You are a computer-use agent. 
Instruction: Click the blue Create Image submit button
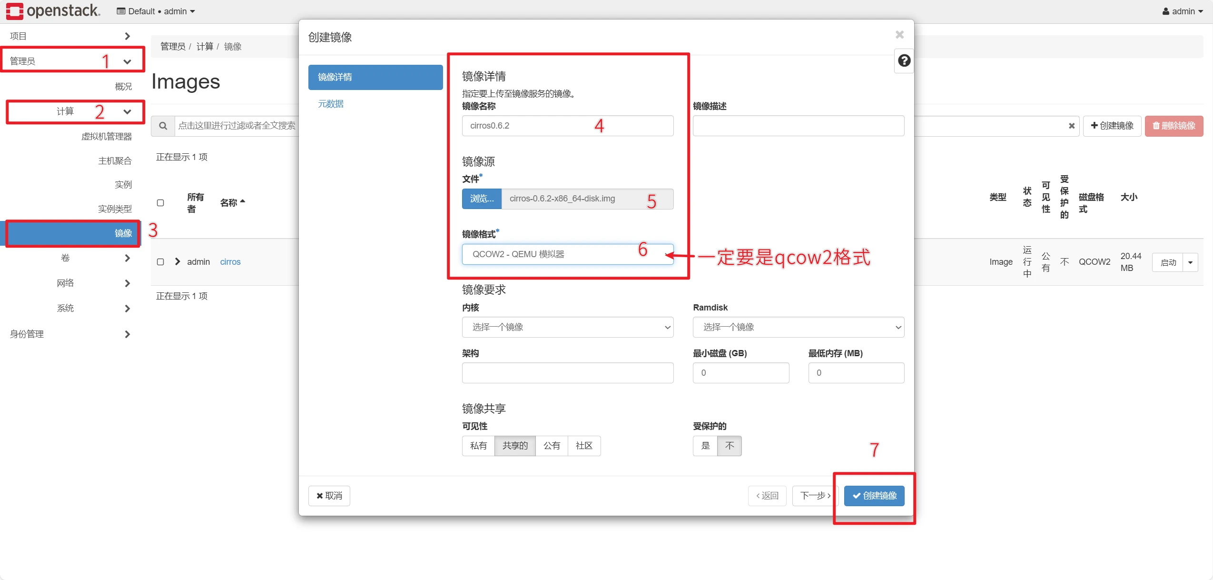click(x=874, y=496)
